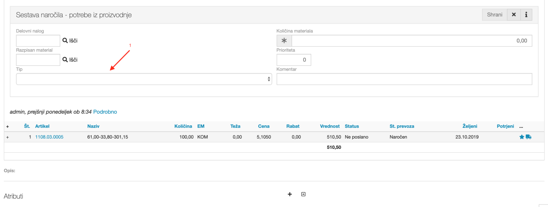Open article 1108.03.0005 link
This screenshot has width=548, height=207.
coord(49,137)
